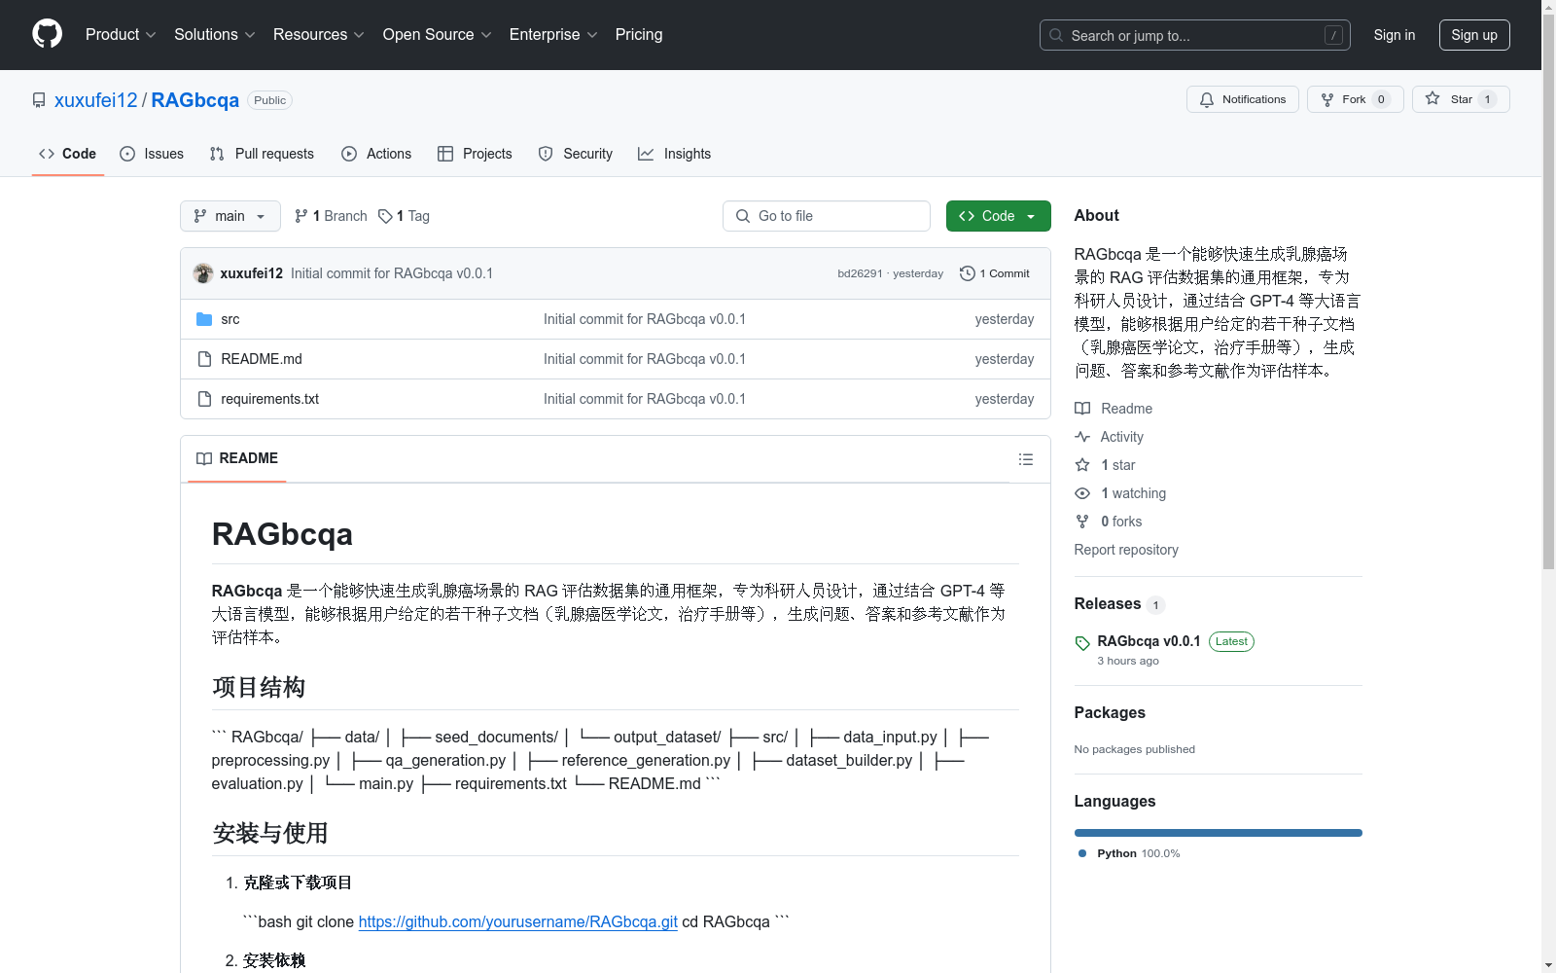View the 1 star stargazers link
This screenshot has height=973, width=1556.
pyautogui.click(x=1106, y=465)
